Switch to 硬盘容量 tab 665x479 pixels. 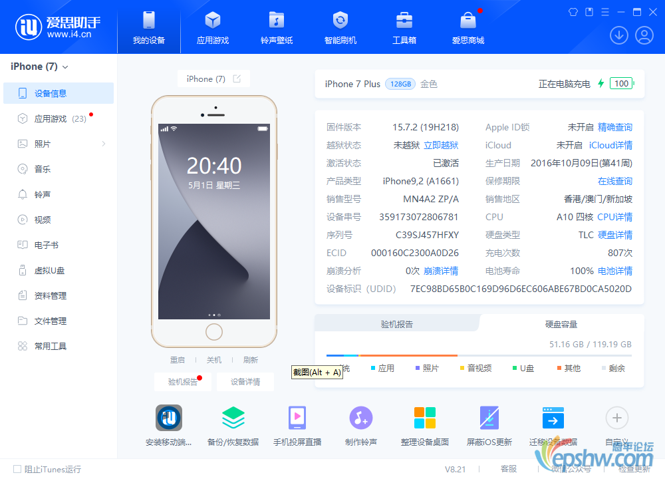(561, 324)
